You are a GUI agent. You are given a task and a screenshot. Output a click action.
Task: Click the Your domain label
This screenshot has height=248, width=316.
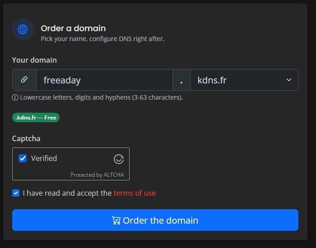click(x=34, y=60)
